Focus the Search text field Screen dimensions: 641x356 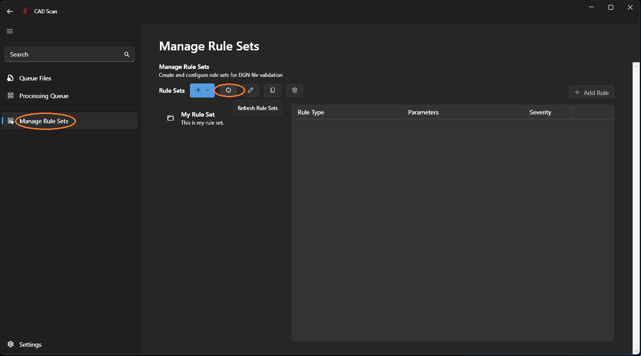pos(64,54)
